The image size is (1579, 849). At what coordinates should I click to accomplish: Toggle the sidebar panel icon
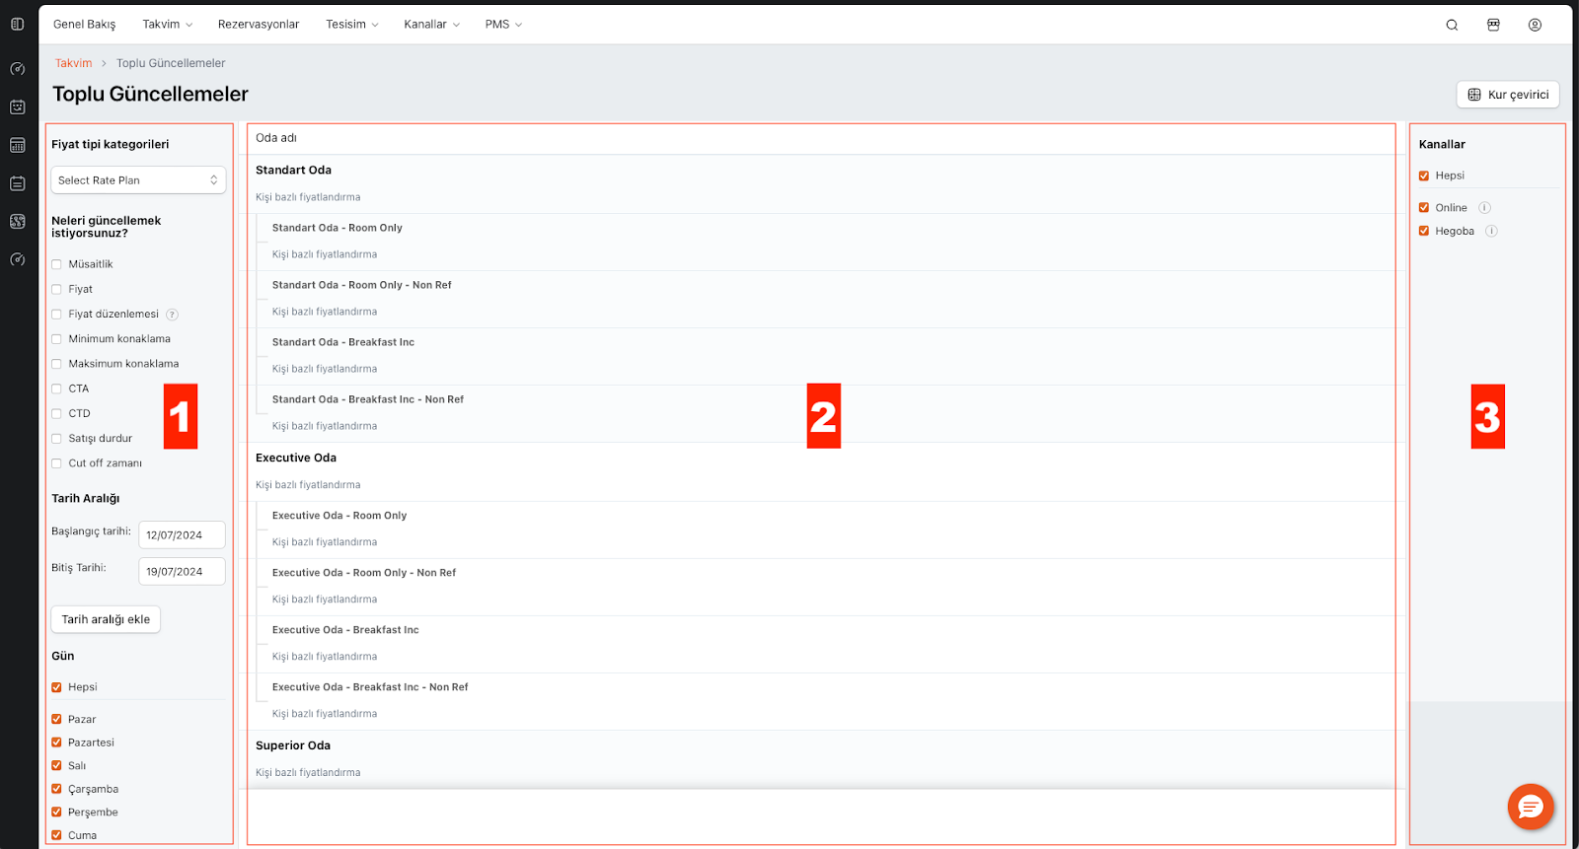pyautogui.click(x=17, y=24)
